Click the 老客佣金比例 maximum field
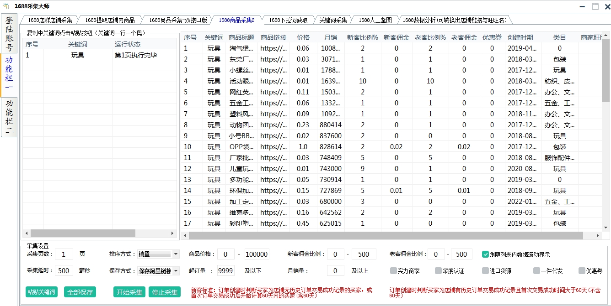611x306 pixels. click(462, 254)
